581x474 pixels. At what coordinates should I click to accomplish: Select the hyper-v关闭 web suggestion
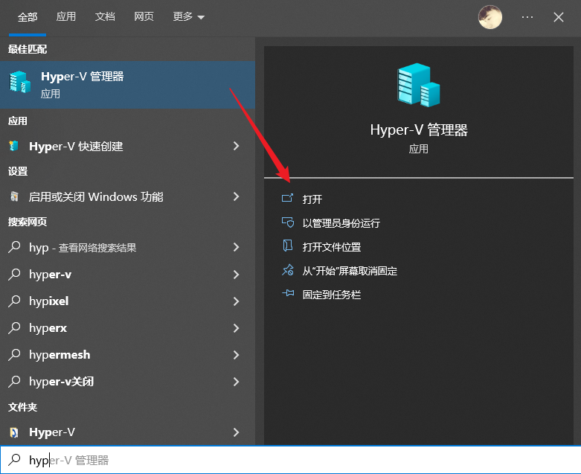click(127, 381)
